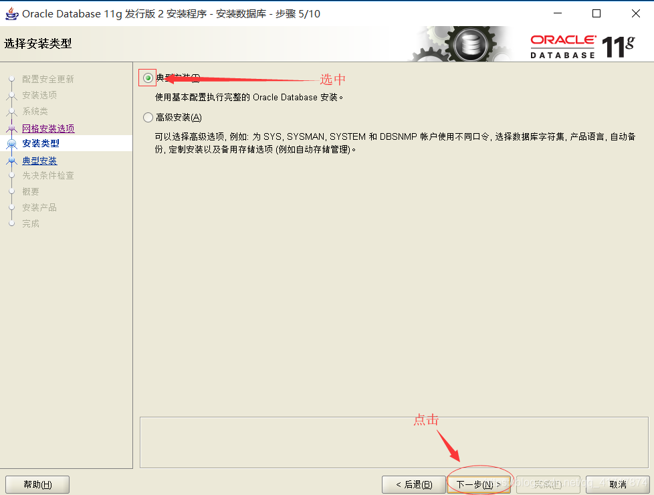Select the 典型安装 radio button

coord(148,78)
